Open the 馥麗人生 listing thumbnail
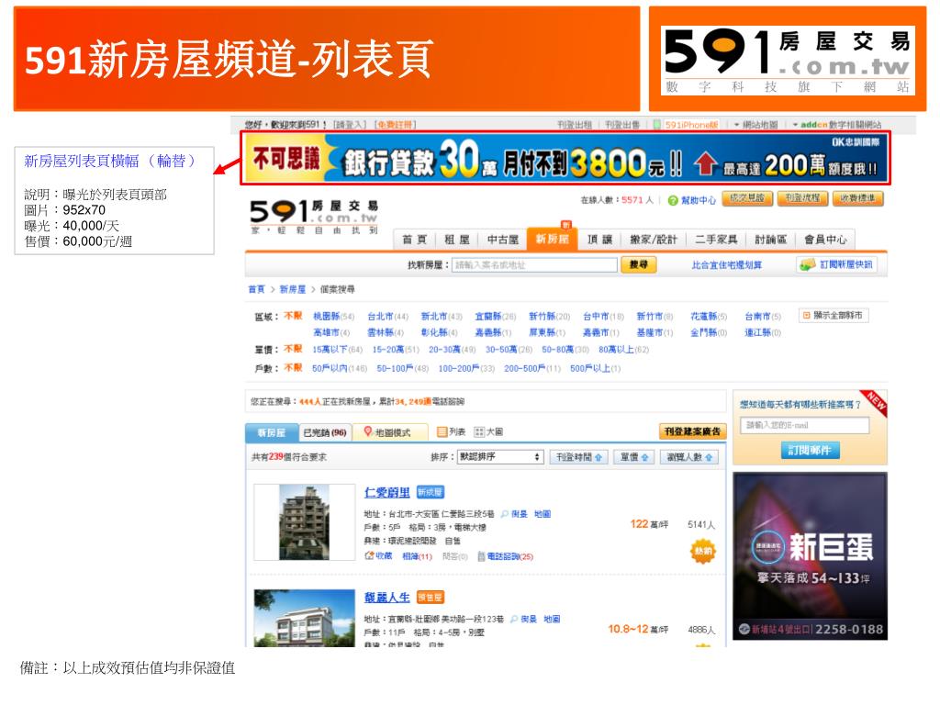 pos(304,618)
